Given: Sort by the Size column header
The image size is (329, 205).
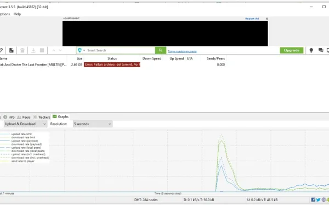Looking at the screenshot, I should [80, 58].
